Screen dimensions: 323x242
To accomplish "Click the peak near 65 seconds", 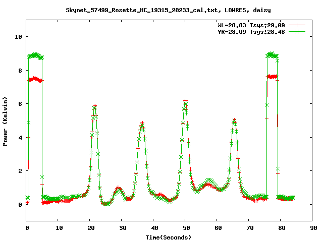I will 234,120.
